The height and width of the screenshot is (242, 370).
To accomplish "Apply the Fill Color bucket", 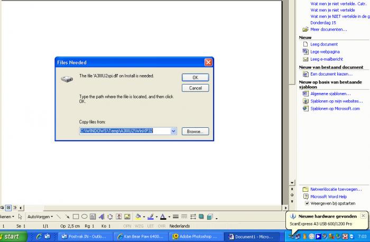I will tap(138, 217).
